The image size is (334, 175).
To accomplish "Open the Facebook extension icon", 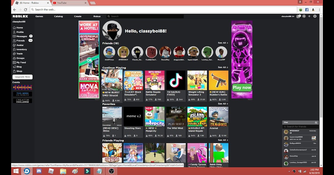I will point(307,9).
